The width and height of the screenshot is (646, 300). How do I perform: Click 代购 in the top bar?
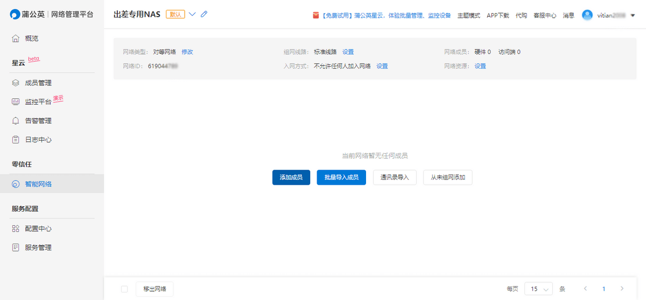pyautogui.click(x=521, y=16)
